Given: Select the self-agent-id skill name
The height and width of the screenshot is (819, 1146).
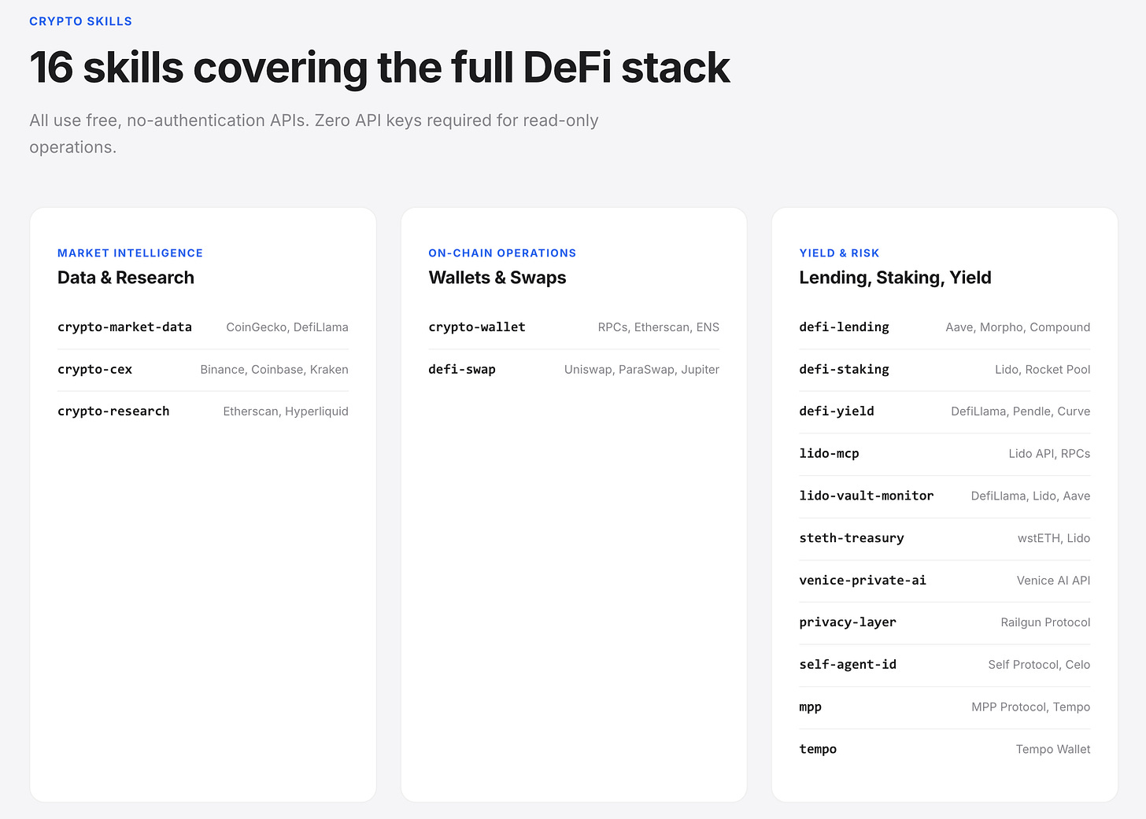Looking at the screenshot, I should click(x=848, y=665).
